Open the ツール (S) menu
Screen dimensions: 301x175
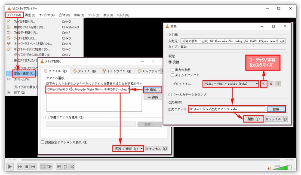[93, 15]
